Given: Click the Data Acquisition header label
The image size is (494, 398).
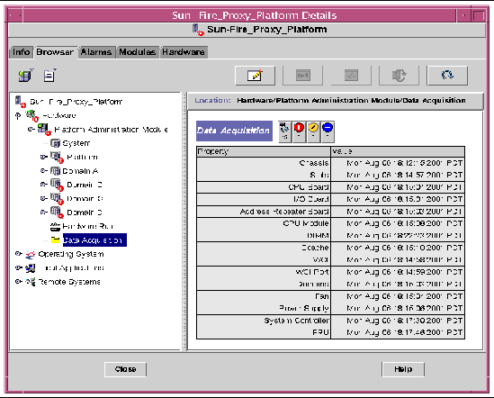Looking at the screenshot, I should pos(234,131).
